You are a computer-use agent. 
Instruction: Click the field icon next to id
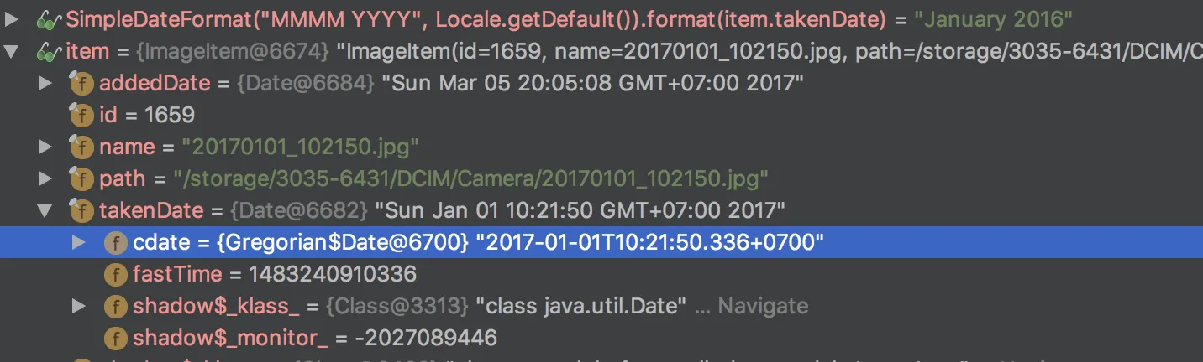coord(81,115)
